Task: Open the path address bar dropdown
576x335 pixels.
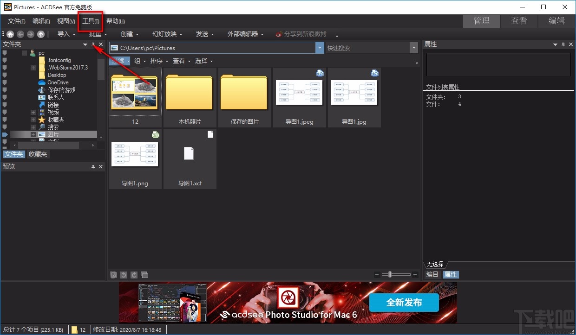Action: [x=319, y=48]
